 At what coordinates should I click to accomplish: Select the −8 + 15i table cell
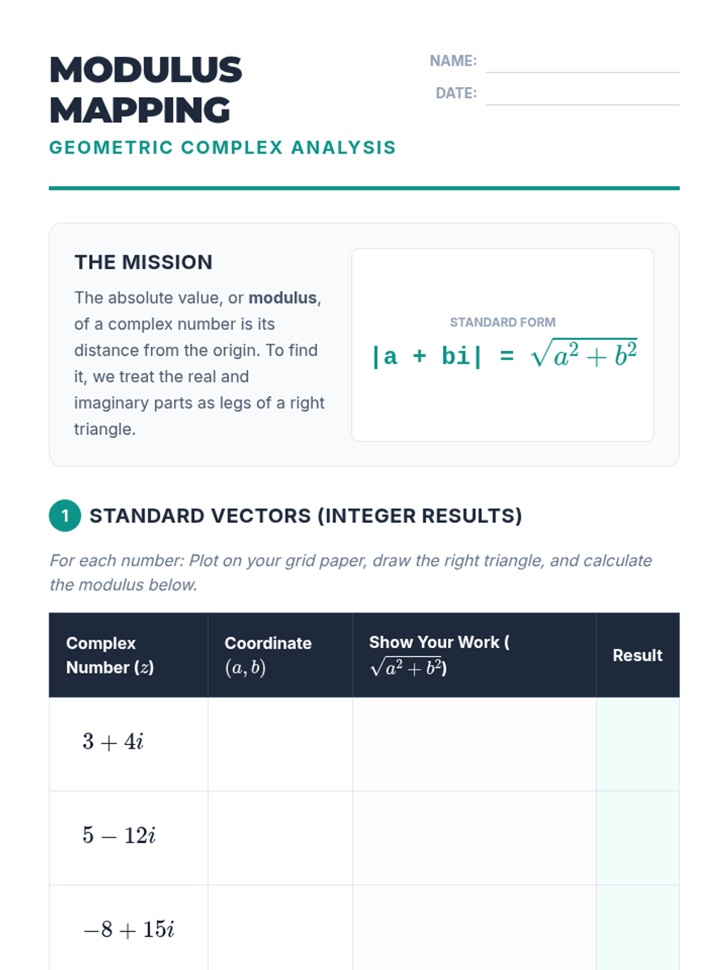(x=129, y=928)
